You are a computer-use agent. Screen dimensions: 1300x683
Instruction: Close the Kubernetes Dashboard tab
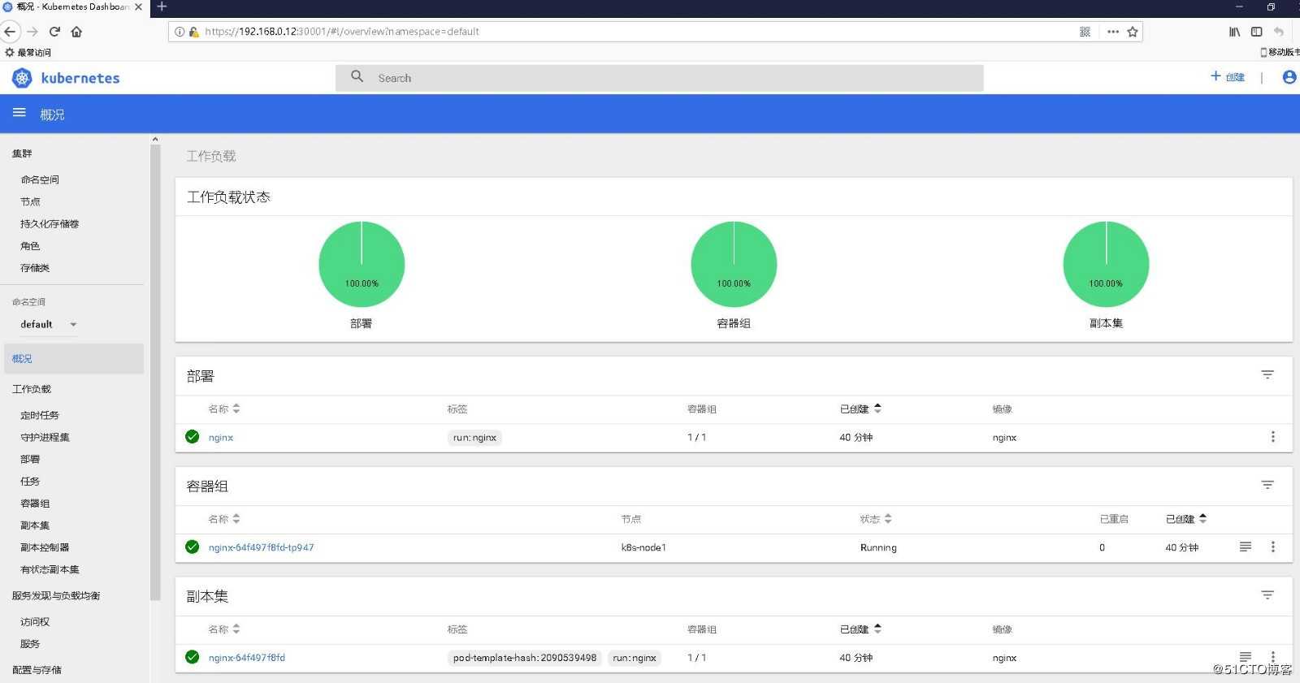tap(138, 6)
